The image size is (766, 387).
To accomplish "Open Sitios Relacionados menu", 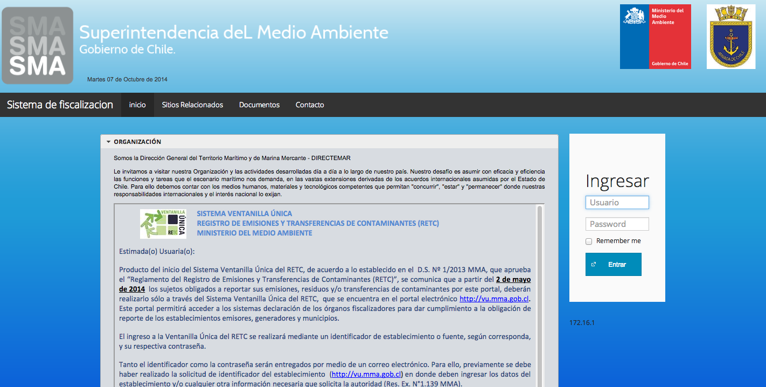I will pos(192,105).
